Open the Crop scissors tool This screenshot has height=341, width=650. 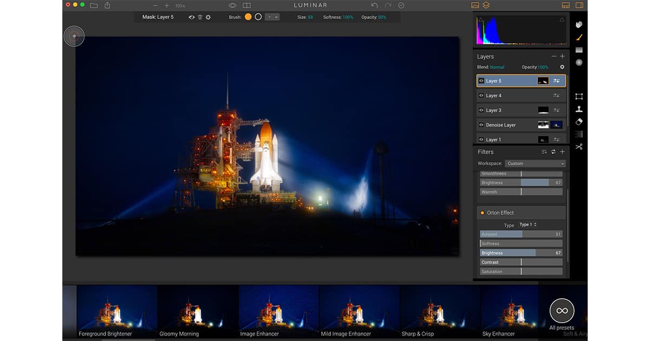(x=579, y=147)
